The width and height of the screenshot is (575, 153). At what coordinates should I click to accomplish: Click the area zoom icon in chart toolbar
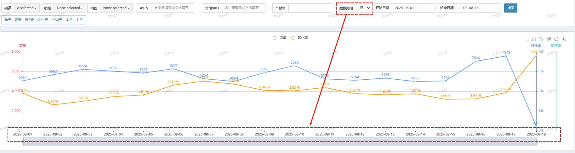click(x=527, y=39)
